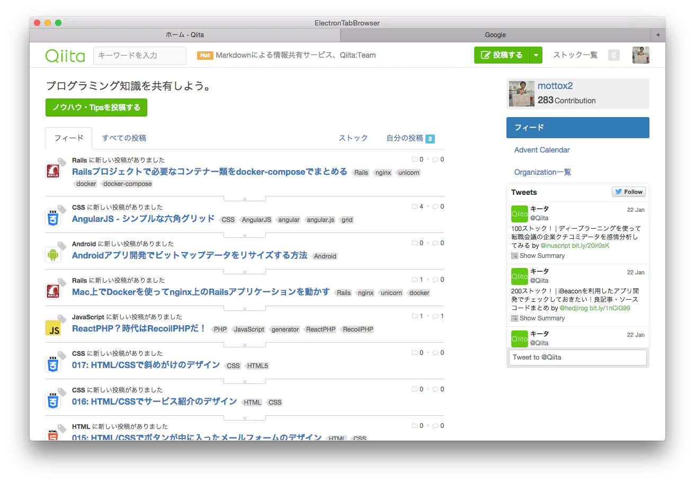This screenshot has height=483, width=695.
Task: Expand the AngularJS hexagon grid post preview
Action: coord(245,235)
